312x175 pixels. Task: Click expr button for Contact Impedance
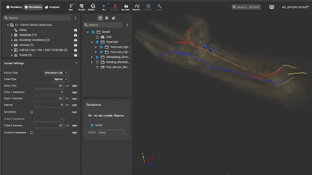coord(74,132)
